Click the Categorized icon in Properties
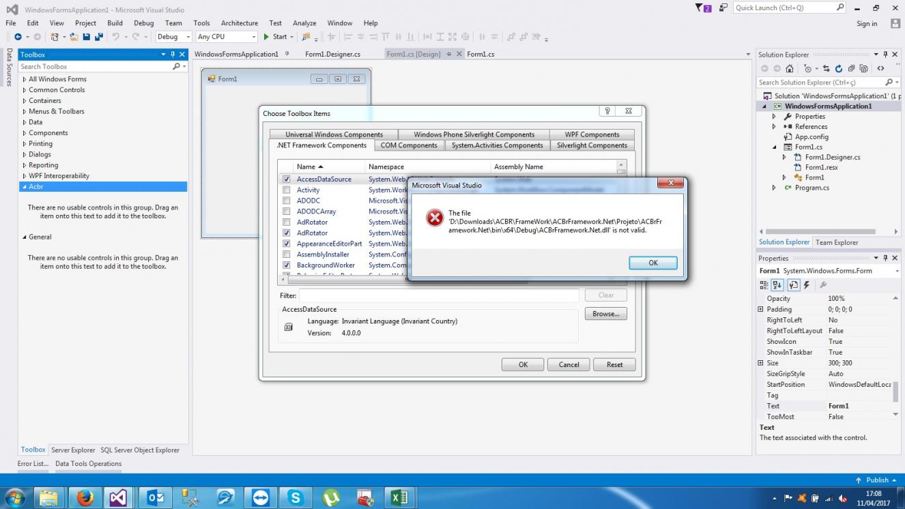This screenshot has height=509, width=905. [x=765, y=285]
